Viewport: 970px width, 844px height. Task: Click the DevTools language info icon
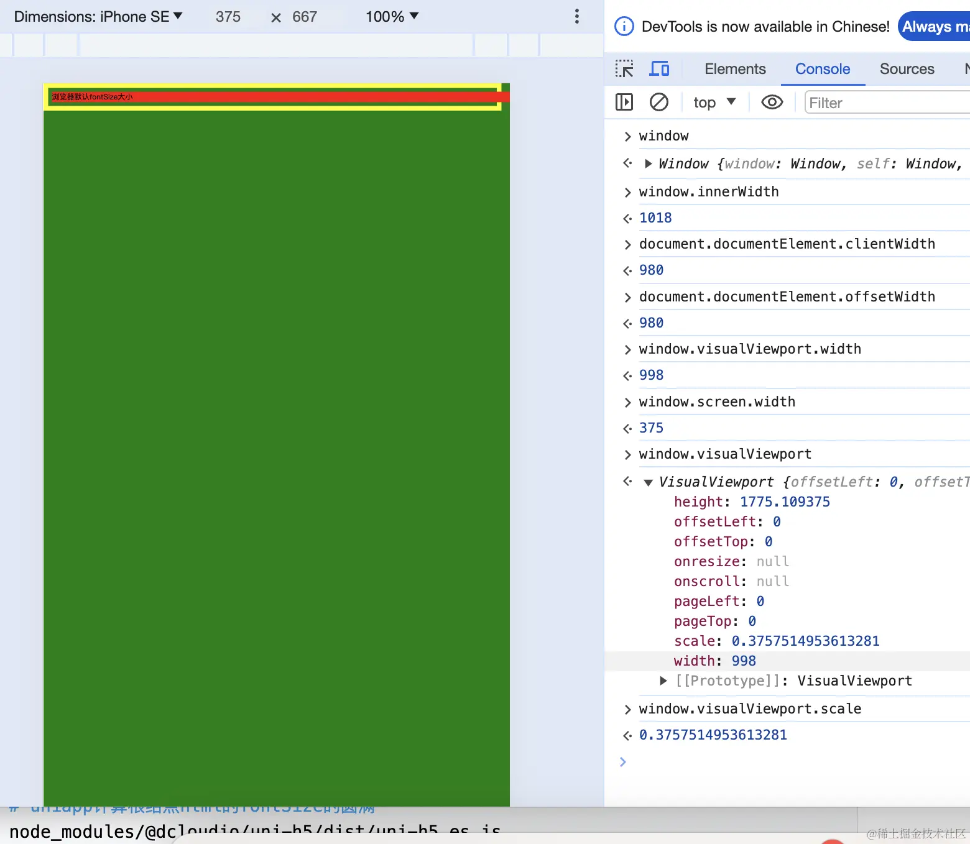pyautogui.click(x=624, y=26)
